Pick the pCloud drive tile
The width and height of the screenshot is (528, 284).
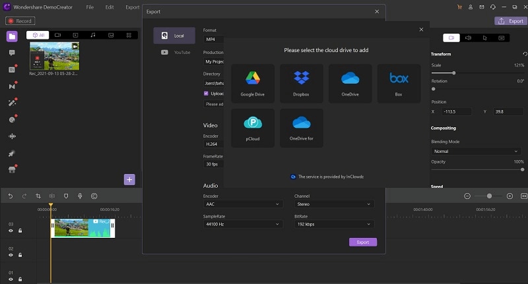[x=253, y=128]
